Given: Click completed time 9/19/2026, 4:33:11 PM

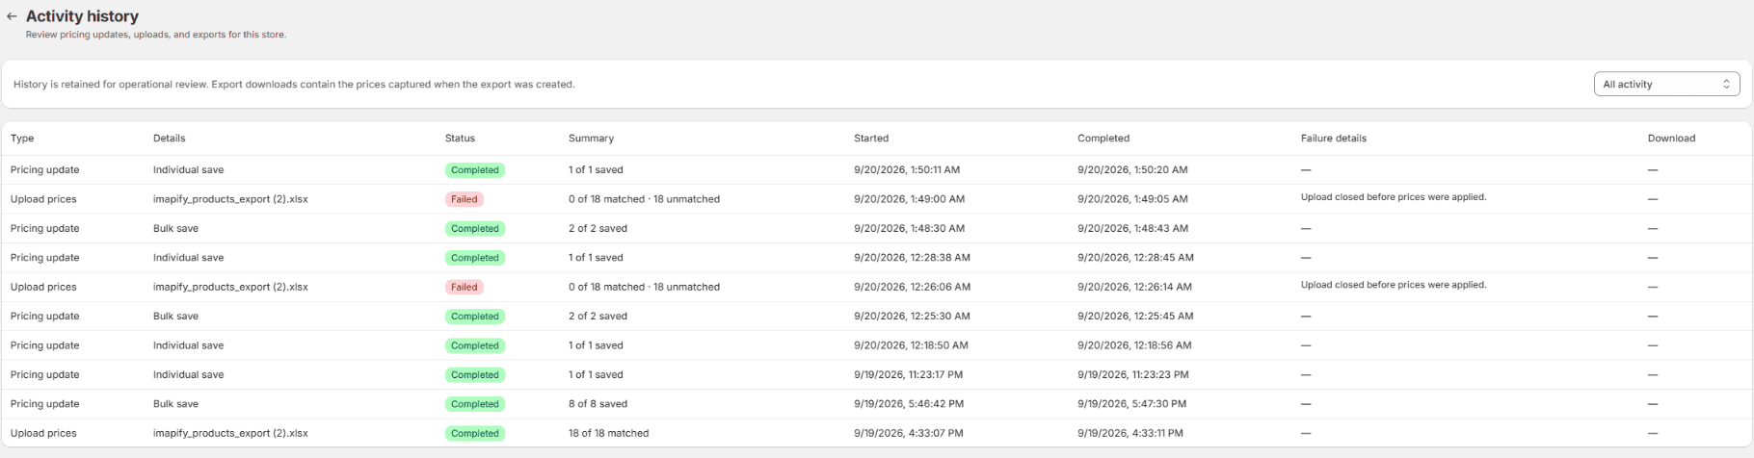Looking at the screenshot, I should click(x=1129, y=433).
